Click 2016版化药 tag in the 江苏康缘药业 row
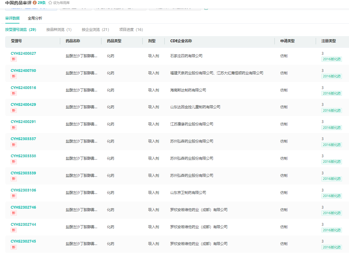Image resolution: width=349 pixels, height=253 pixels. pyautogui.click(x=332, y=128)
